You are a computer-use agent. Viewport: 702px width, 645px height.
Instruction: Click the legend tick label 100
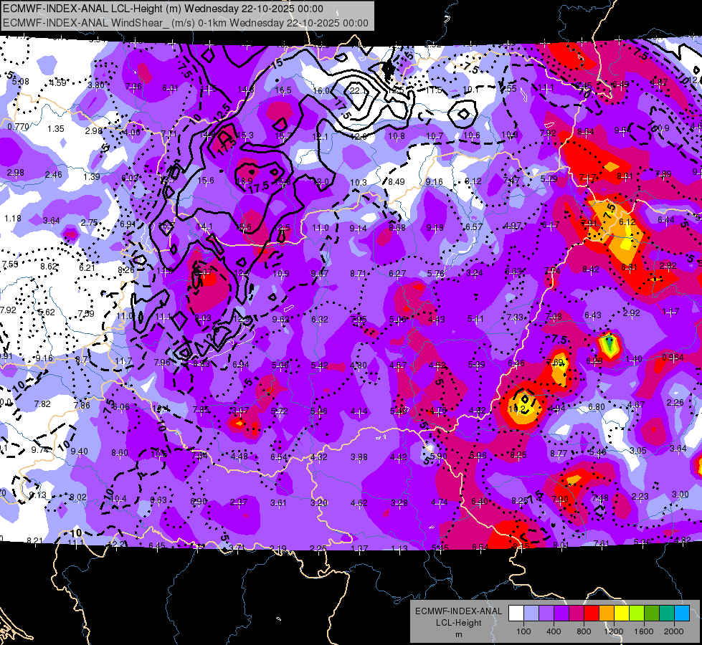point(523,631)
